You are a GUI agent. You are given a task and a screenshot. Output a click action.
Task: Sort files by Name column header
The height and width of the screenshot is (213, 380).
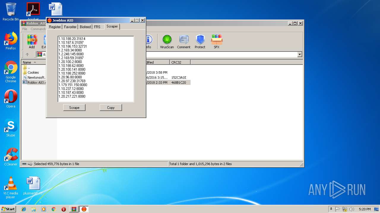click(34, 62)
